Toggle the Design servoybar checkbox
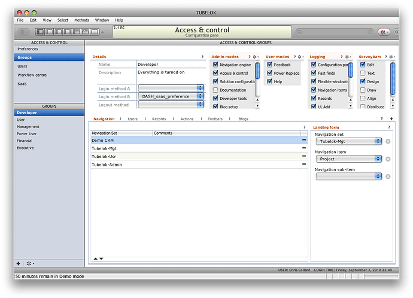Viewport: 413px width, 298px height. tap(363, 81)
